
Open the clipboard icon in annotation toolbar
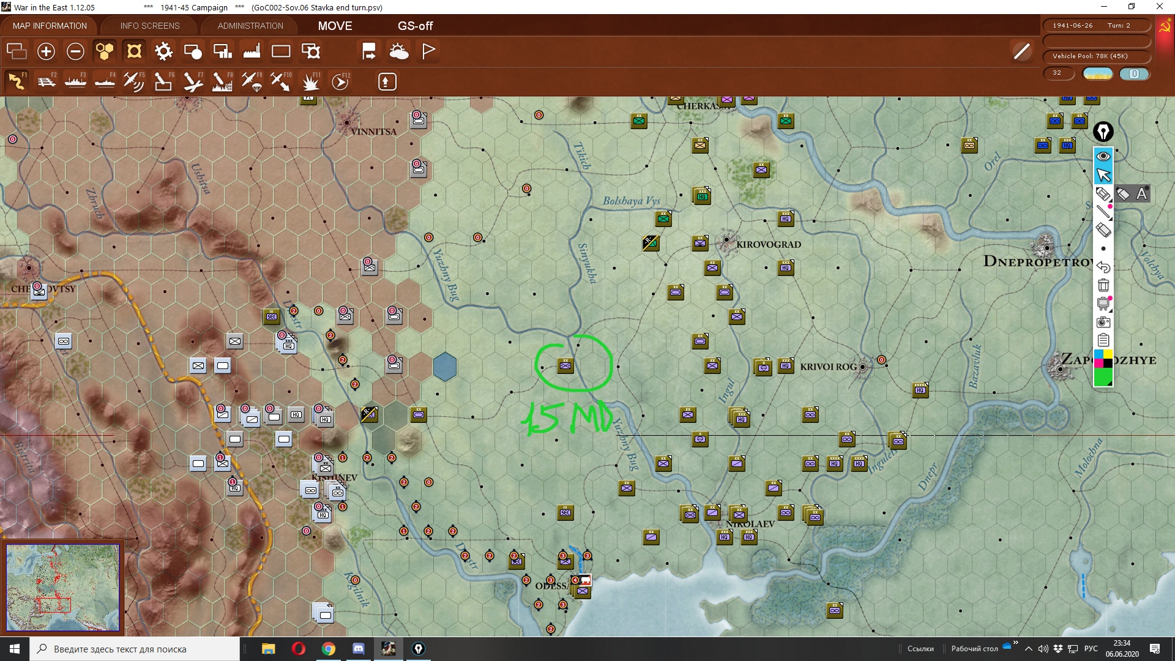point(1103,340)
